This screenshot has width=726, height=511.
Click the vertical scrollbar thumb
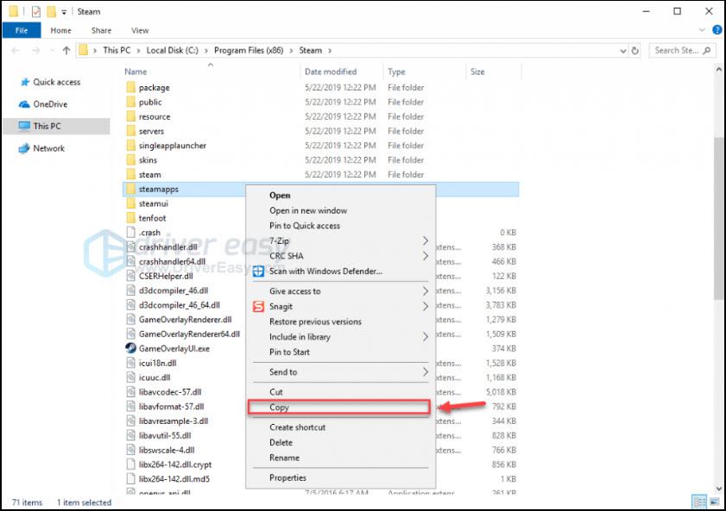[x=718, y=218]
